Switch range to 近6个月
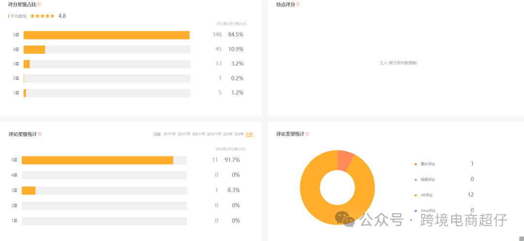Screen dimensions: 524x241 198,135
